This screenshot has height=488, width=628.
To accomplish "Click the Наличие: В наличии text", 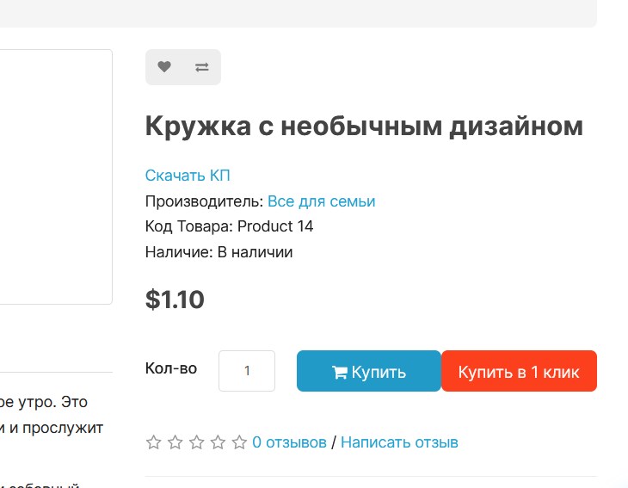I will click(x=219, y=252).
